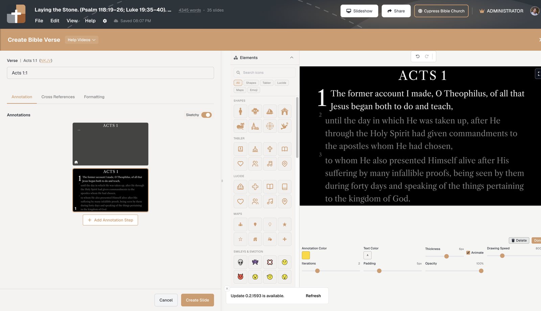Click Add Annotation Step
This screenshot has width=541, height=311.
point(110,220)
